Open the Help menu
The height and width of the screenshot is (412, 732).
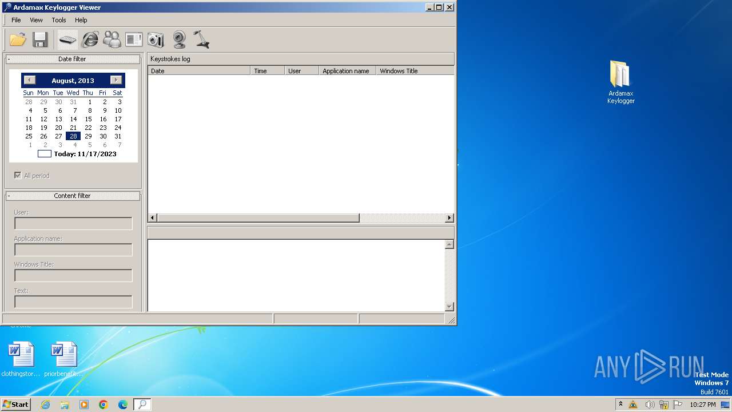[81, 20]
